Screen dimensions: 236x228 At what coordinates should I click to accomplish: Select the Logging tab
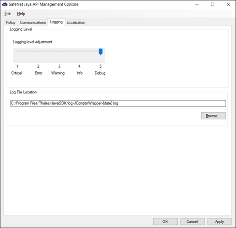pyautogui.click(x=56, y=22)
